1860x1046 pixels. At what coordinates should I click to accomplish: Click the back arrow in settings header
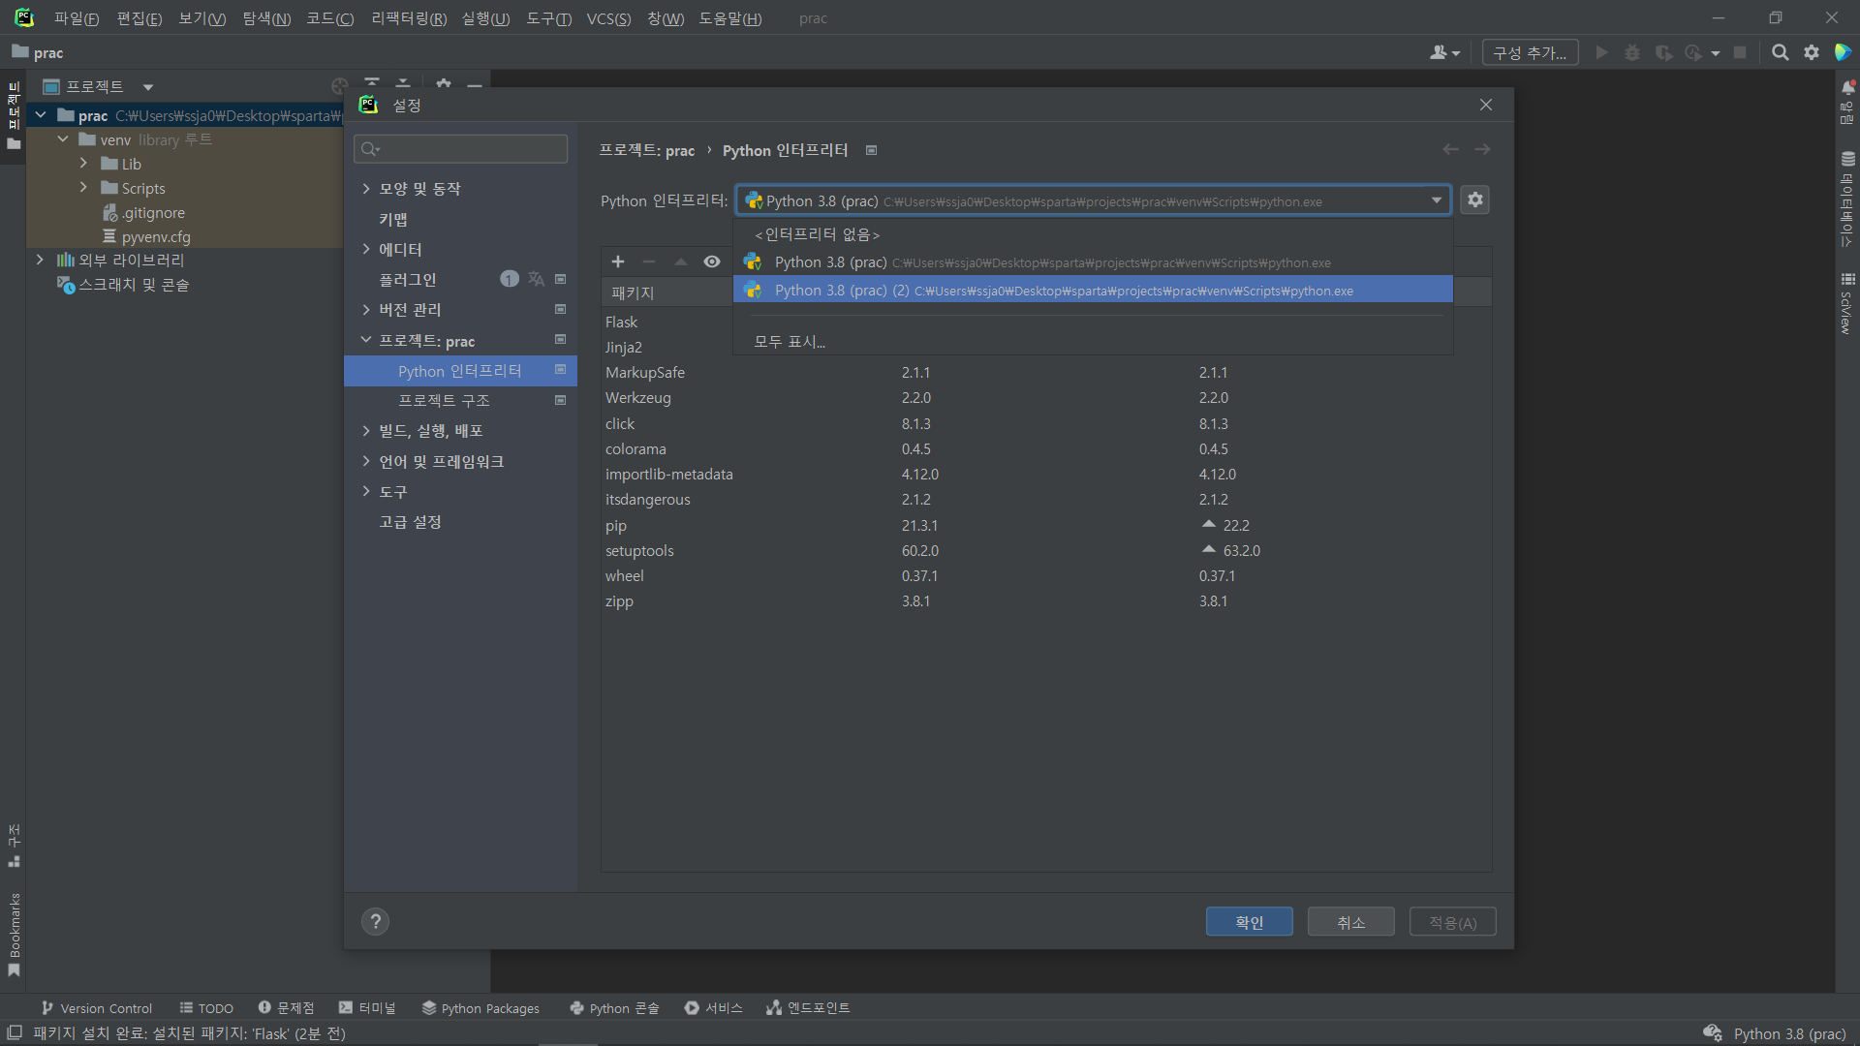tap(1450, 149)
